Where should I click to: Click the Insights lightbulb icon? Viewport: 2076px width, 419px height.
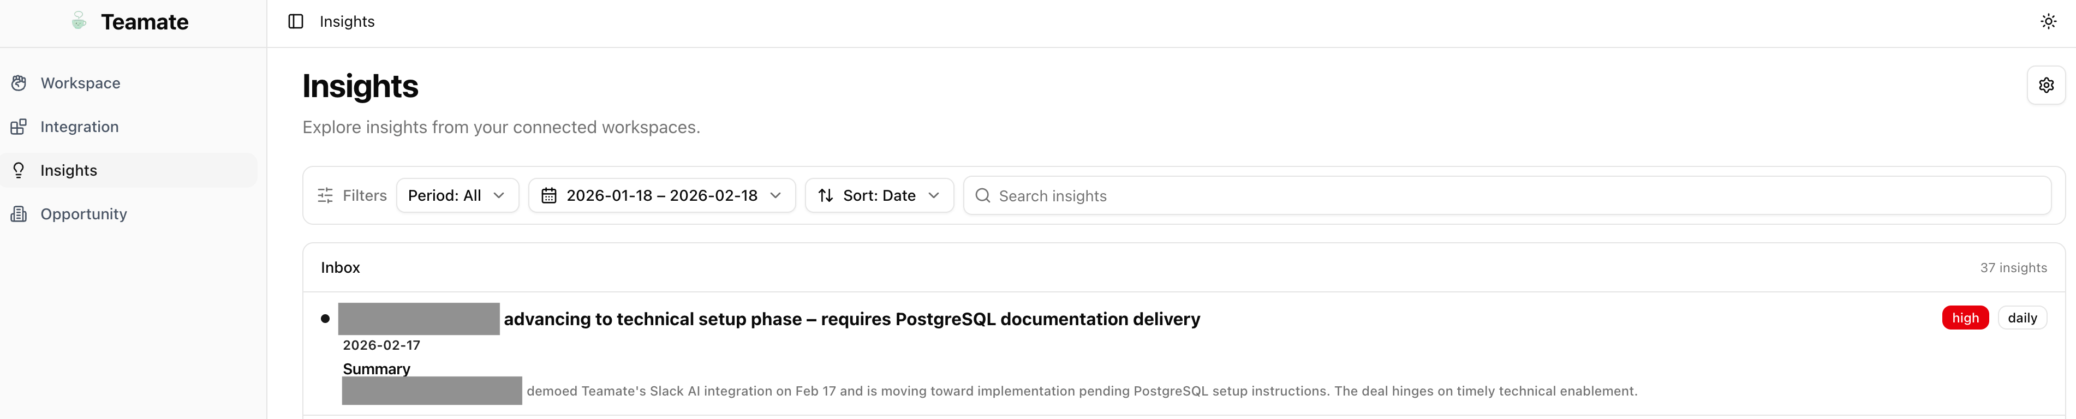click(x=19, y=170)
